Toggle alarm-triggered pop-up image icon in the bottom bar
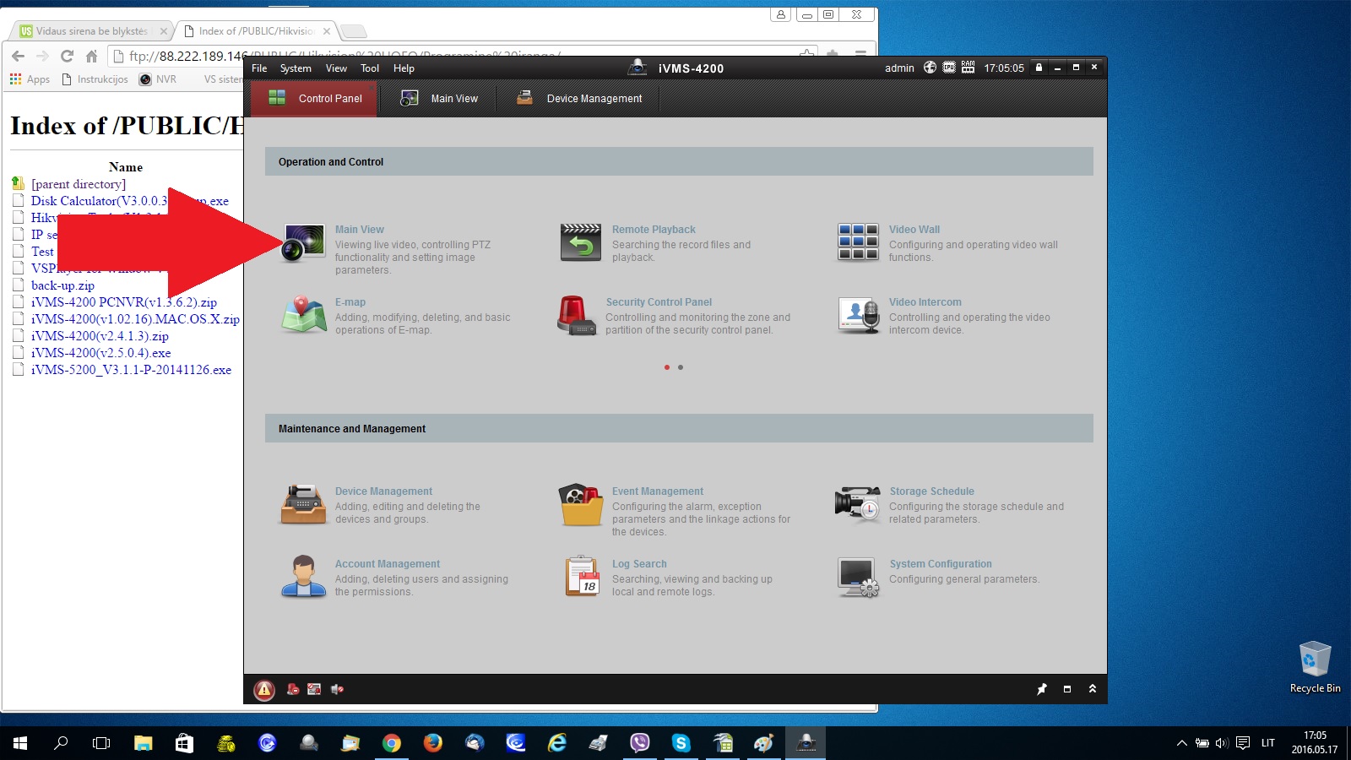1351x760 pixels. [x=314, y=689]
